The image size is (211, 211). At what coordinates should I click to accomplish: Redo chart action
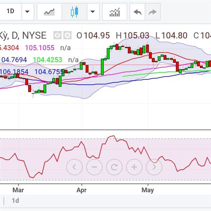153,12
